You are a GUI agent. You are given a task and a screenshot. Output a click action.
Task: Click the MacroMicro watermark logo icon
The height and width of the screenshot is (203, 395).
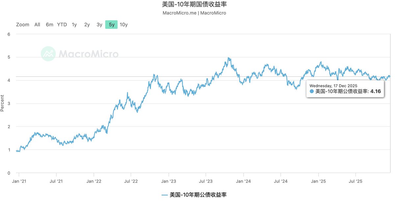click(48, 54)
